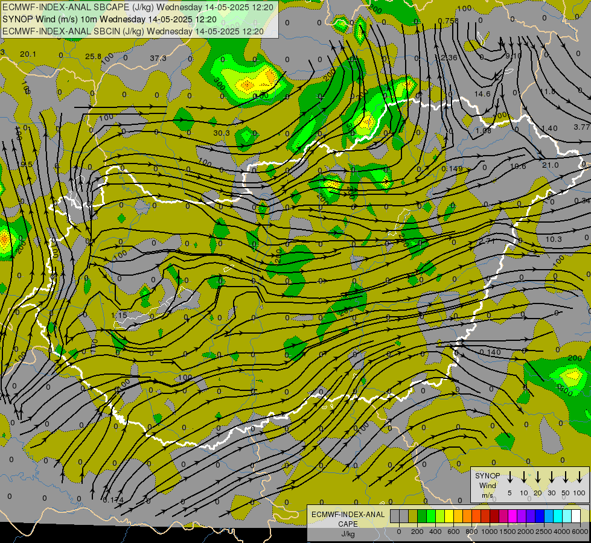This screenshot has height=543, width=591.
Task: Click the 0.140 value on the map
Action: (x=490, y=352)
